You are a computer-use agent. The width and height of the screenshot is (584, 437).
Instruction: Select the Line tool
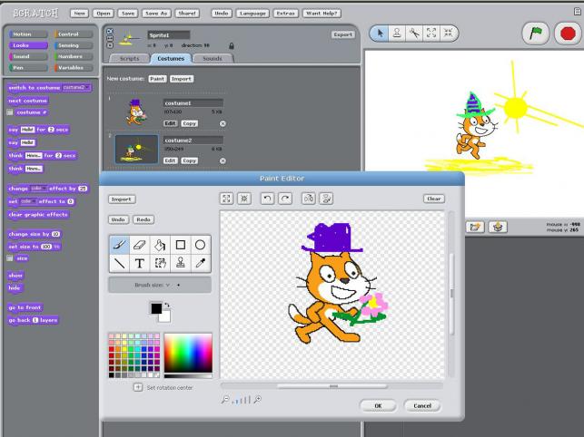120,263
